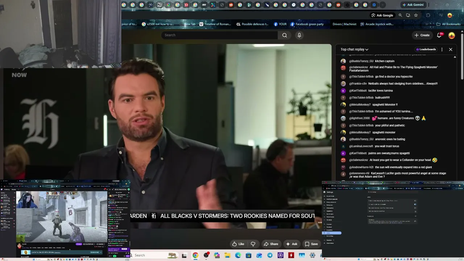The height and width of the screenshot is (261, 464).
Task: Start voice search with the microphone icon
Action: click(x=299, y=35)
